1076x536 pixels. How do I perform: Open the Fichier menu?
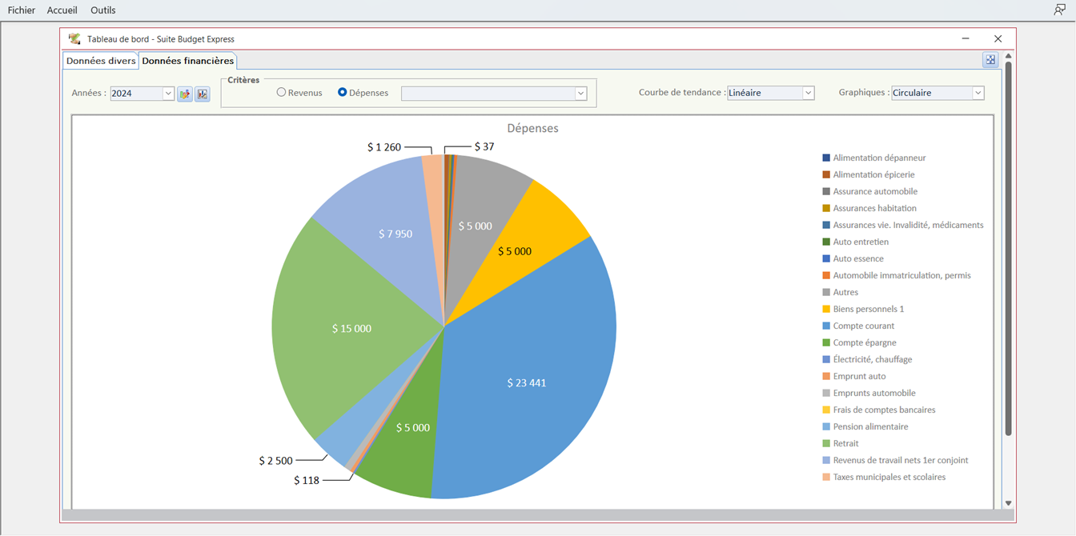point(22,10)
